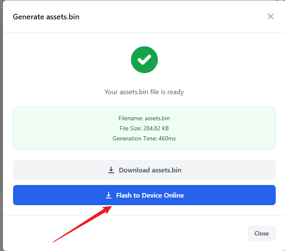Select the "Generation Time: 460ms" line
This screenshot has width=285, height=251.
click(x=144, y=138)
